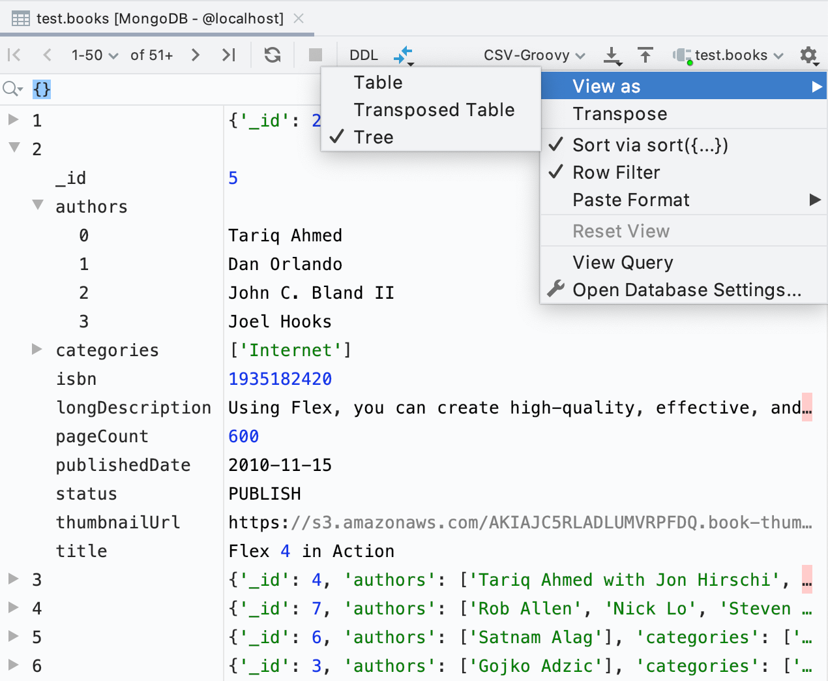This screenshot has height=681, width=828.
Task: Expand row 5 in the tree
Action: (13, 636)
